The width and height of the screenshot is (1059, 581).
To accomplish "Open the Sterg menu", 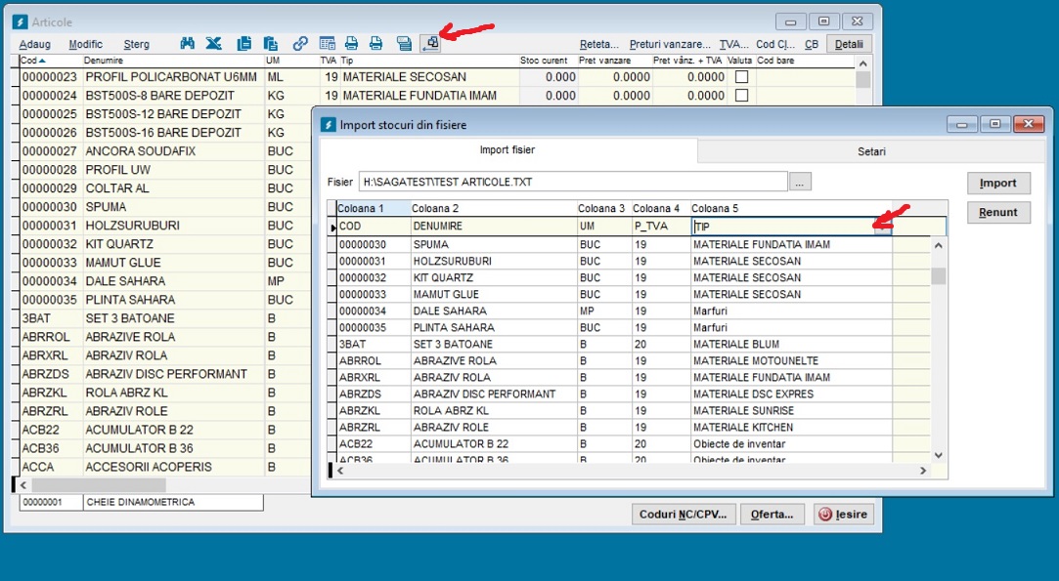I will point(137,44).
